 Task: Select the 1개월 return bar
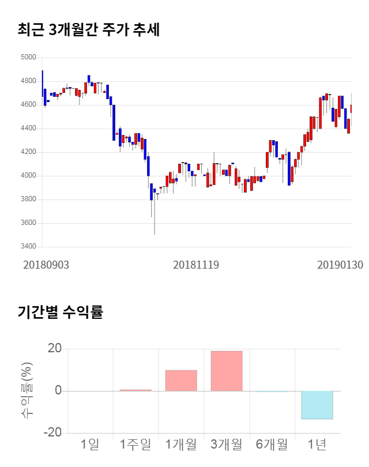[x=181, y=381]
